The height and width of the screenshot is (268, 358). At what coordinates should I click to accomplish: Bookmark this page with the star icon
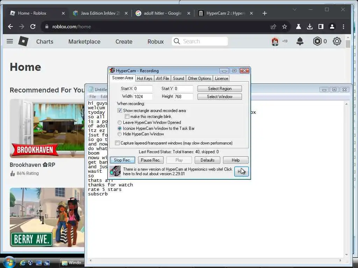coord(285,27)
